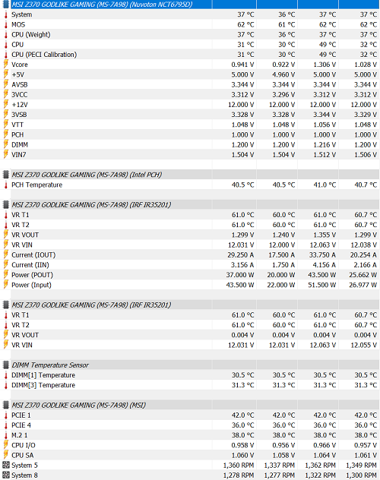This screenshot has width=380, height=480.
Task: Click the voltage icon beside CPU SA
Action: [5, 455]
